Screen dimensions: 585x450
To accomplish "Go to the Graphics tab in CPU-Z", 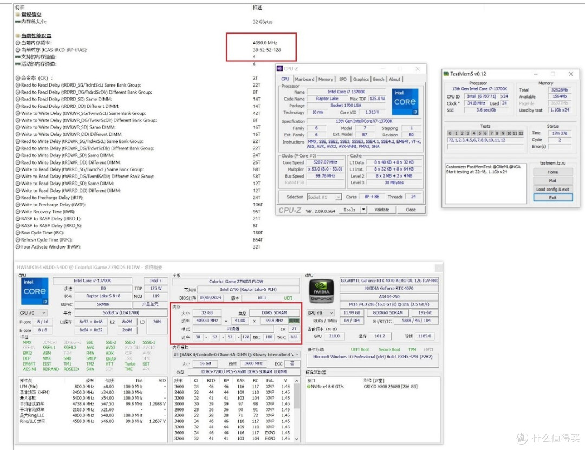I will [x=361, y=79].
